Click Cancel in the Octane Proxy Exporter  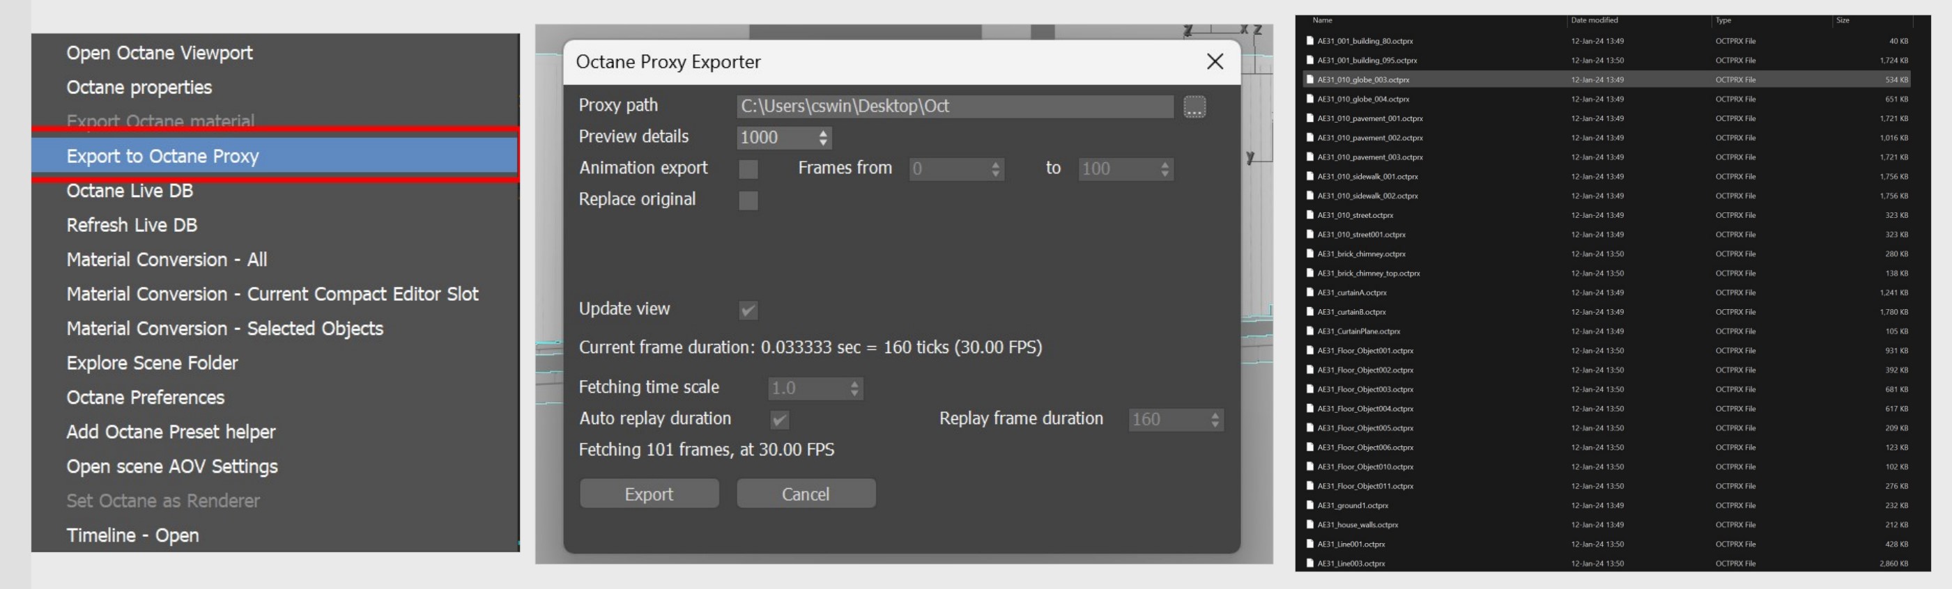[806, 494]
